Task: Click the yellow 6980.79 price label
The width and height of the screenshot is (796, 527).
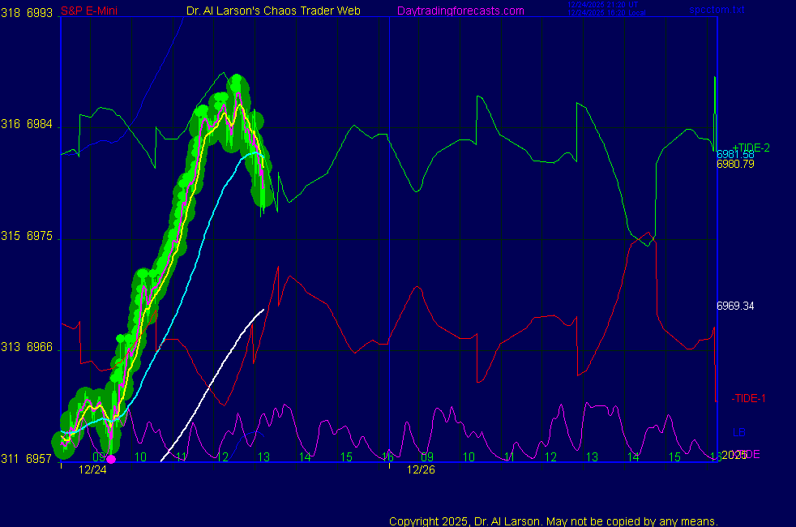Action: click(x=735, y=164)
